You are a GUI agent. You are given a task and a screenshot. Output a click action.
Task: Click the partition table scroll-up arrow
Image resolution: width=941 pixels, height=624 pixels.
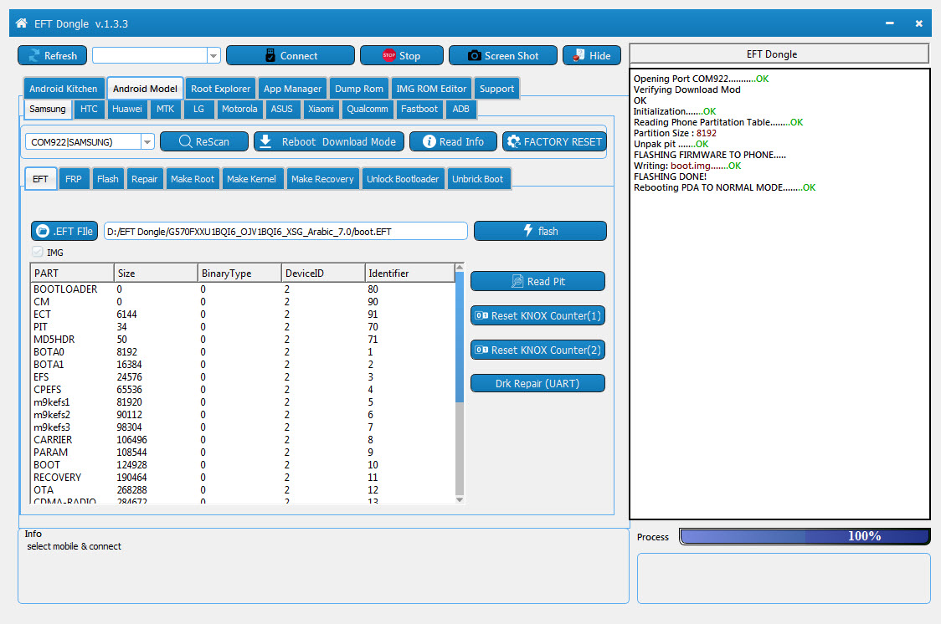coord(460,268)
